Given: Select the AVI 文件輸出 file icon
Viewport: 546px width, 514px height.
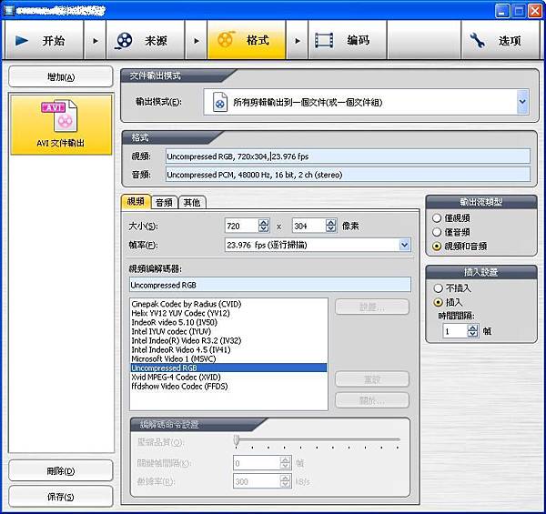Looking at the screenshot, I should click(60, 116).
